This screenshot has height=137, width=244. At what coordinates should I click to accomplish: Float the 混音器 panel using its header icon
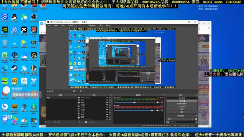164,95
